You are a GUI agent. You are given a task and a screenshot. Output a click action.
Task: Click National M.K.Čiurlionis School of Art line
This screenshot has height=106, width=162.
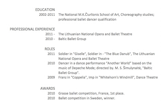pos(106,14)
